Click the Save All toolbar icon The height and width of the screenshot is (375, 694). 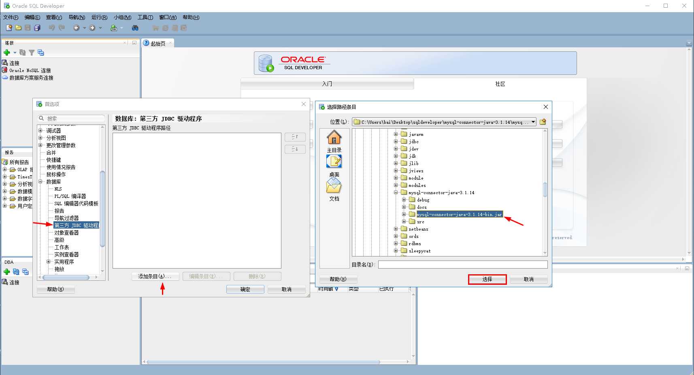(37, 28)
